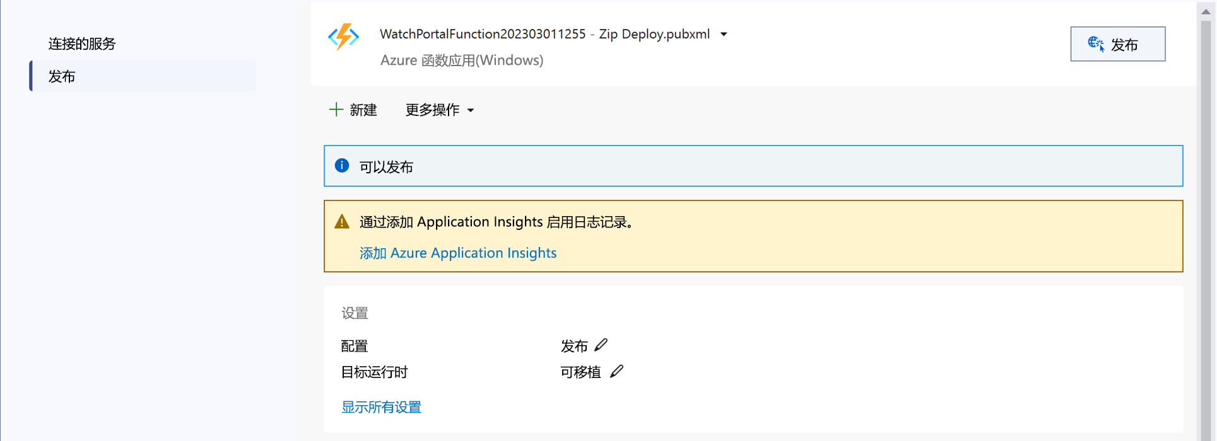Click the globe icon in the 发布 button
Screen dimensions: 1217x441
(1096, 44)
